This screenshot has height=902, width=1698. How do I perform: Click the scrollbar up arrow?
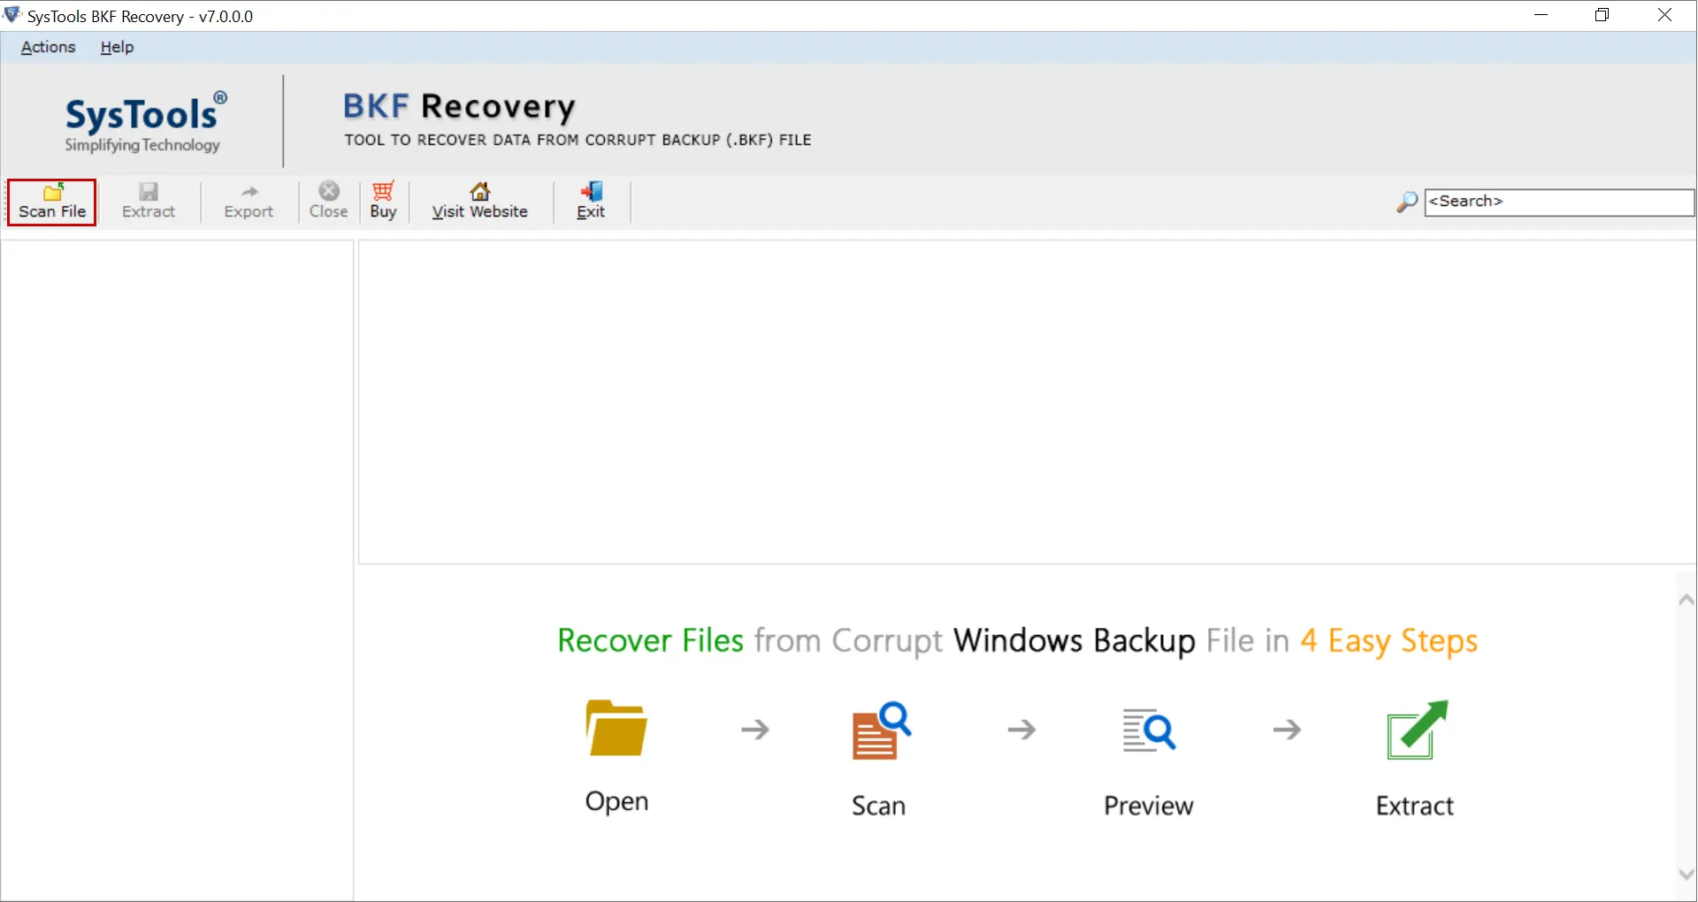pyautogui.click(x=1686, y=600)
